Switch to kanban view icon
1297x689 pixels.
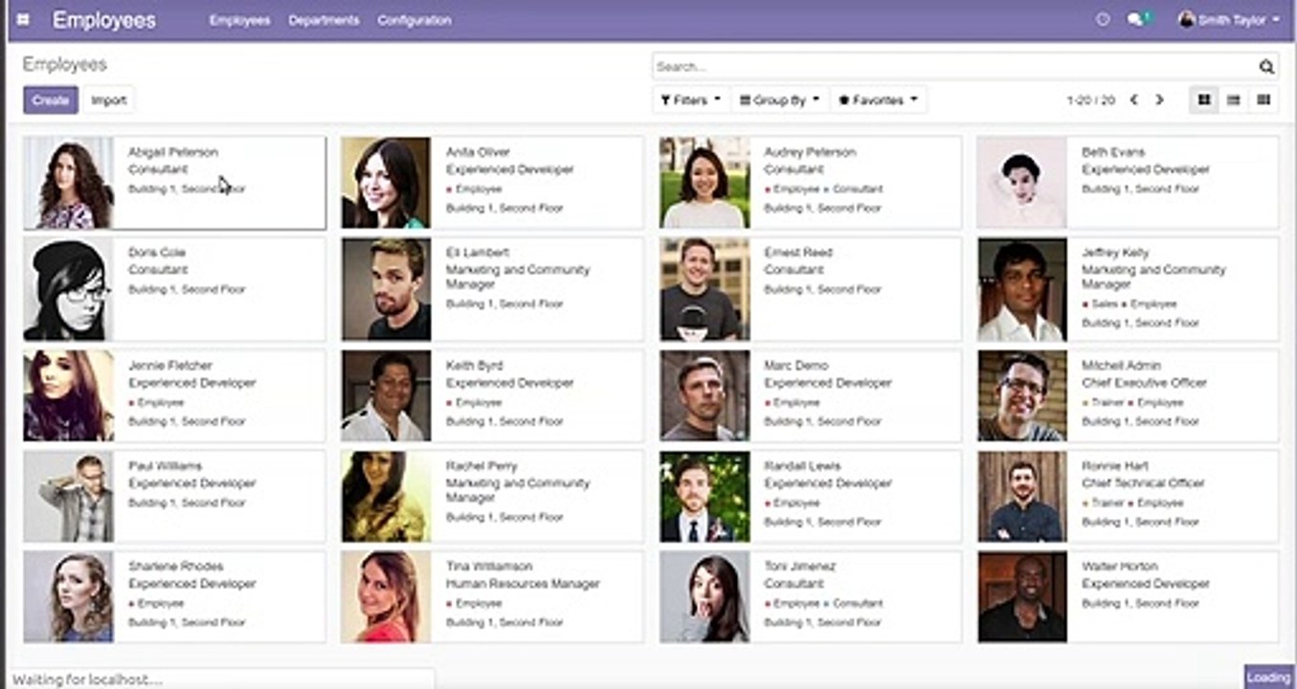[x=1204, y=100]
